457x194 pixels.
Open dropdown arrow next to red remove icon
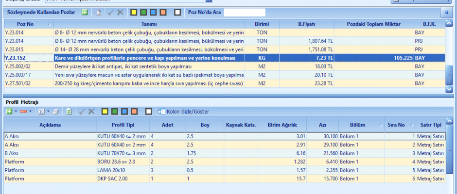tap(31, 112)
